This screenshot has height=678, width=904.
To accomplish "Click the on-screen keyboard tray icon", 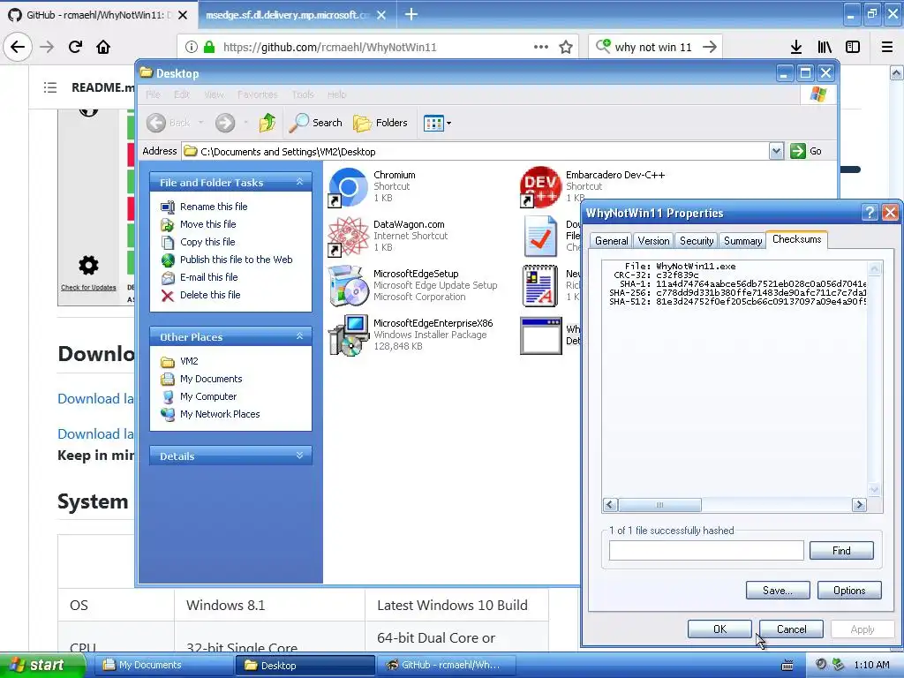I will pos(787,666).
